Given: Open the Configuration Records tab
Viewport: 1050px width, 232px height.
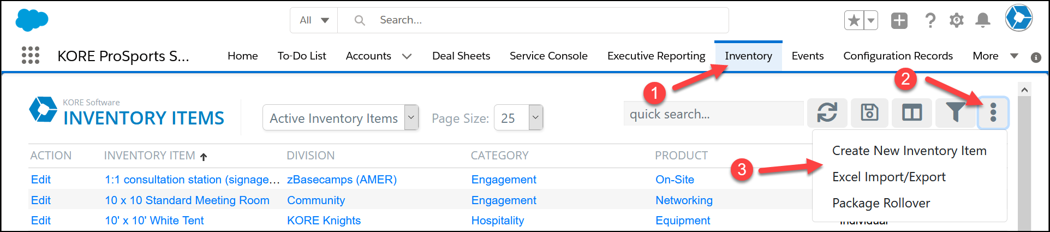Looking at the screenshot, I should coord(898,56).
